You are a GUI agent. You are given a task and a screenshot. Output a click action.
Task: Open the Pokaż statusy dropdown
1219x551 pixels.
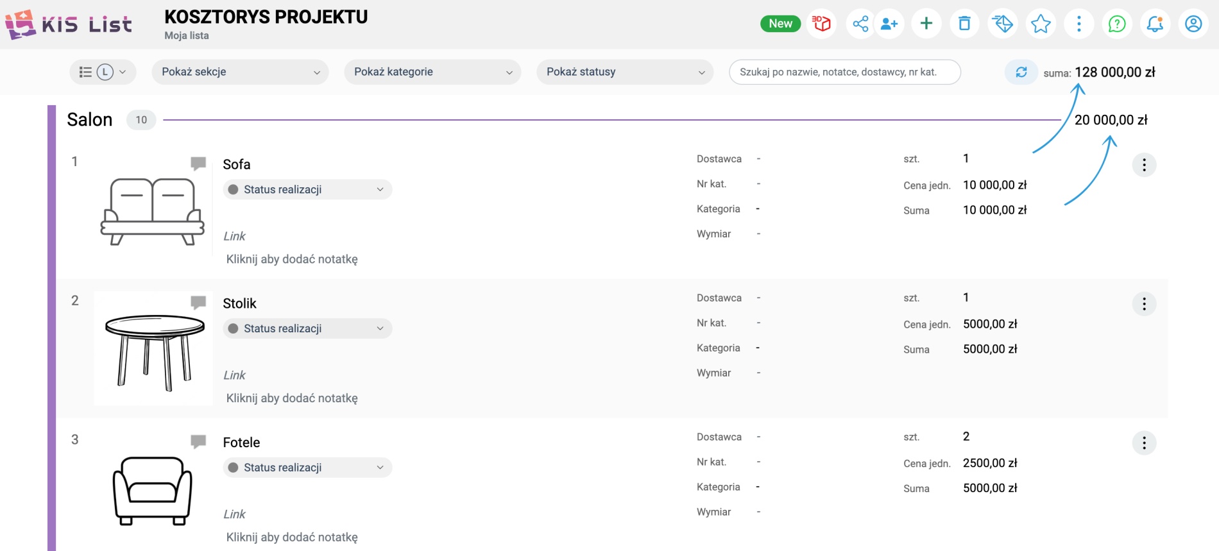625,72
